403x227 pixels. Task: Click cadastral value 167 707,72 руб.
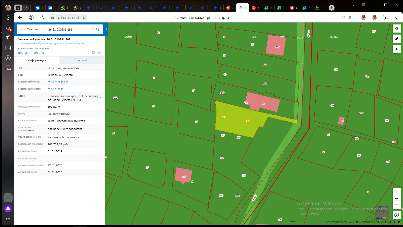(58, 145)
